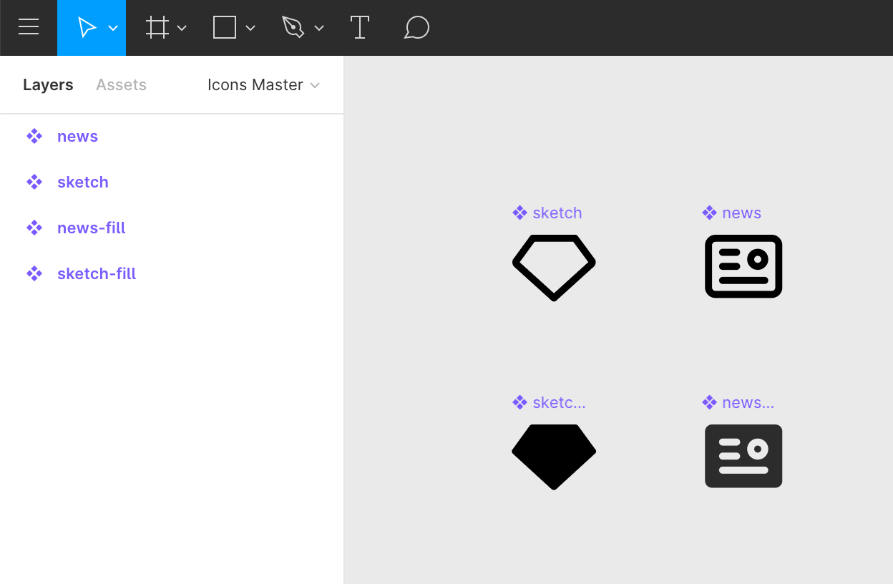Viewport: 893px width, 584px height.
Task: Open the hamburger main menu
Action: (x=29, y=27)
